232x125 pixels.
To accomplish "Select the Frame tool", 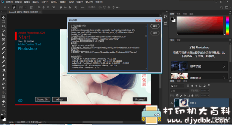I will point(3,39).
